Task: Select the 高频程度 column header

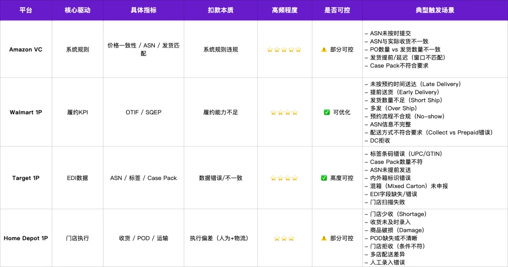Action: (x=285, y=10)
